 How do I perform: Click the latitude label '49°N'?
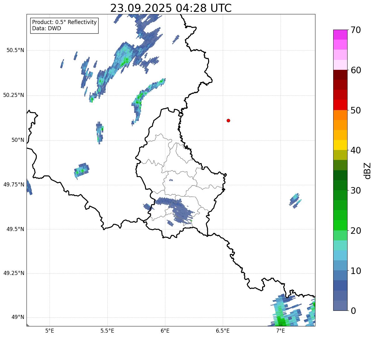point(18,317)
